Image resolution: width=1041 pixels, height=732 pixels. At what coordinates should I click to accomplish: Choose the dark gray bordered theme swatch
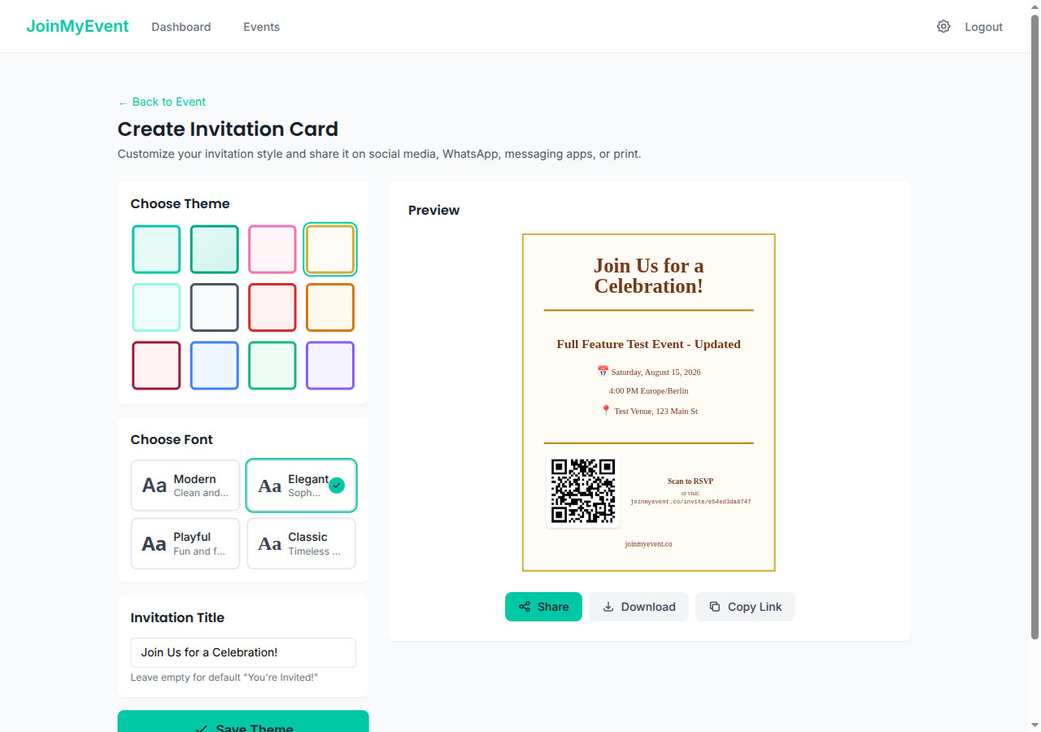coord(214,307)
